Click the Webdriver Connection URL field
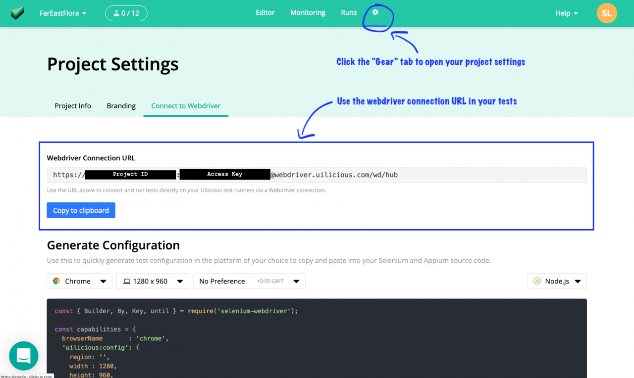This screenshot has width=634, height=378. pyautogui.click(x=317, y=174)
